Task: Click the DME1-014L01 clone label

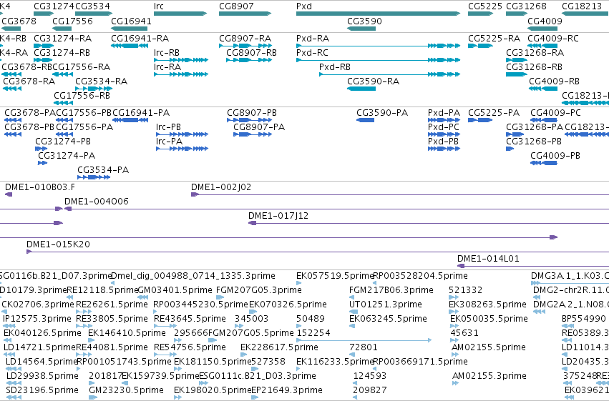Action: 488,259
